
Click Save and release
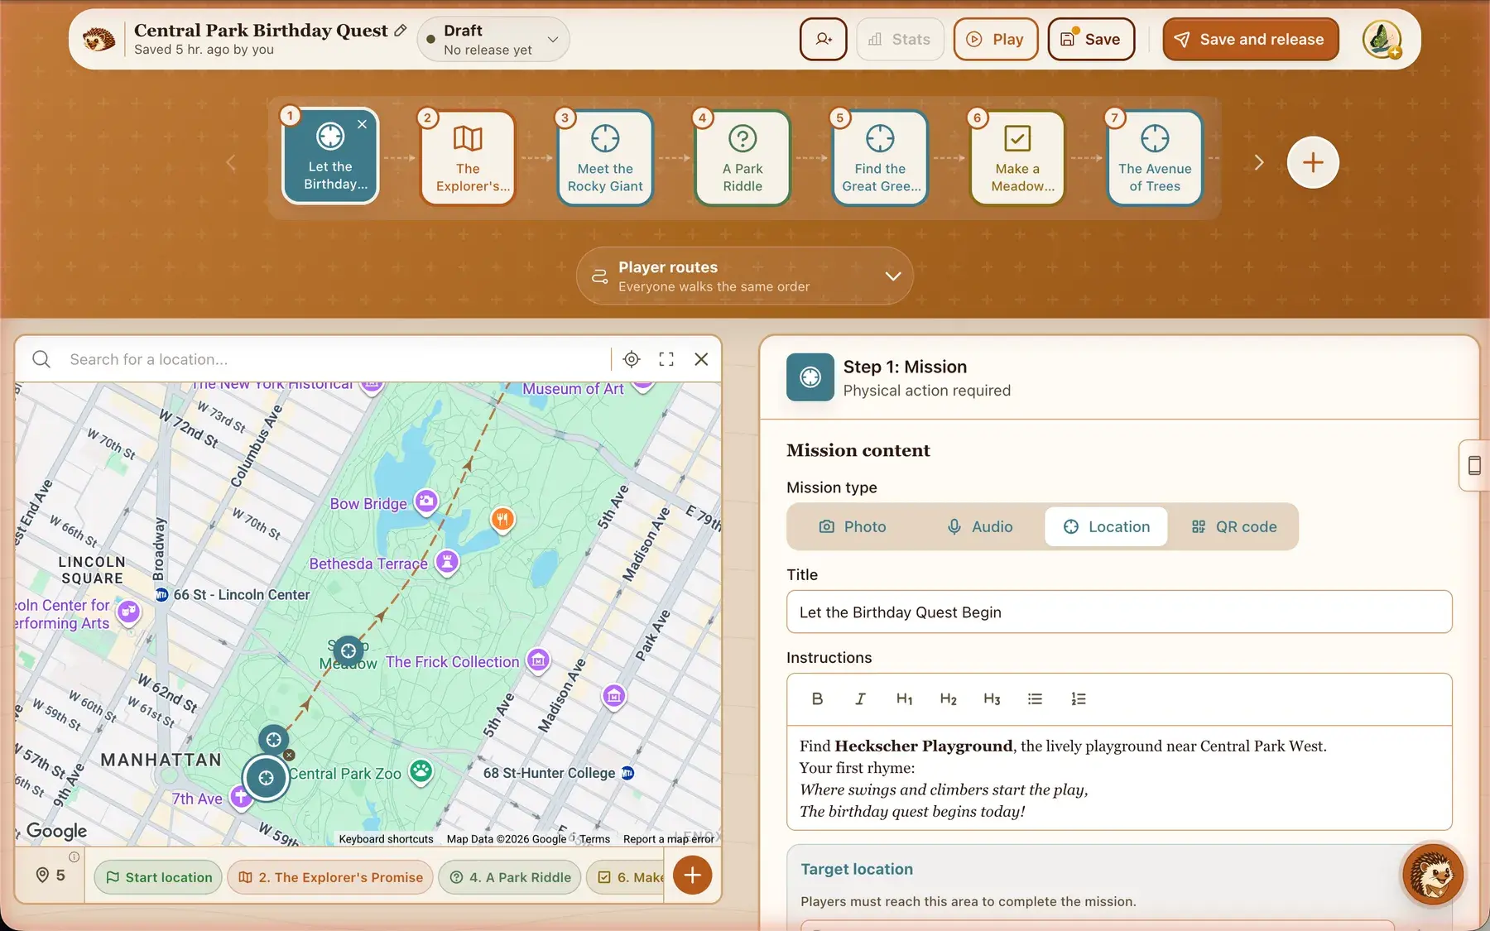click(1250, 39)
